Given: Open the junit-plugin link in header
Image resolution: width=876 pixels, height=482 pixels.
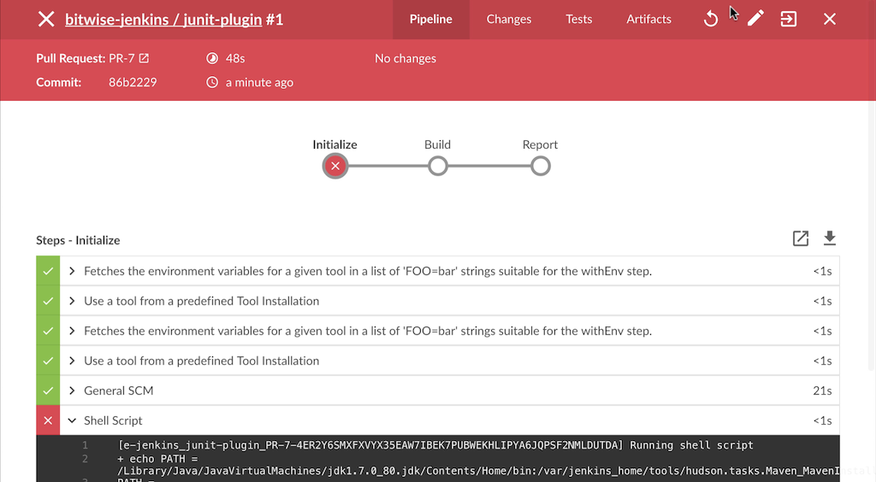Looking at the screenshot, I should [x=222, y=19].
